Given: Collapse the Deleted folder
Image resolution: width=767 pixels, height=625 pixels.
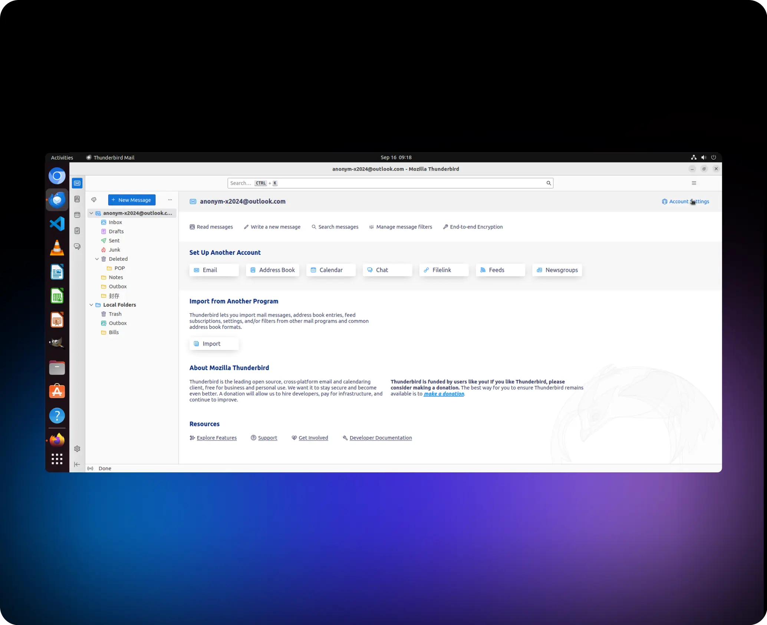Looking at the screenshot, I should [97, 259].
